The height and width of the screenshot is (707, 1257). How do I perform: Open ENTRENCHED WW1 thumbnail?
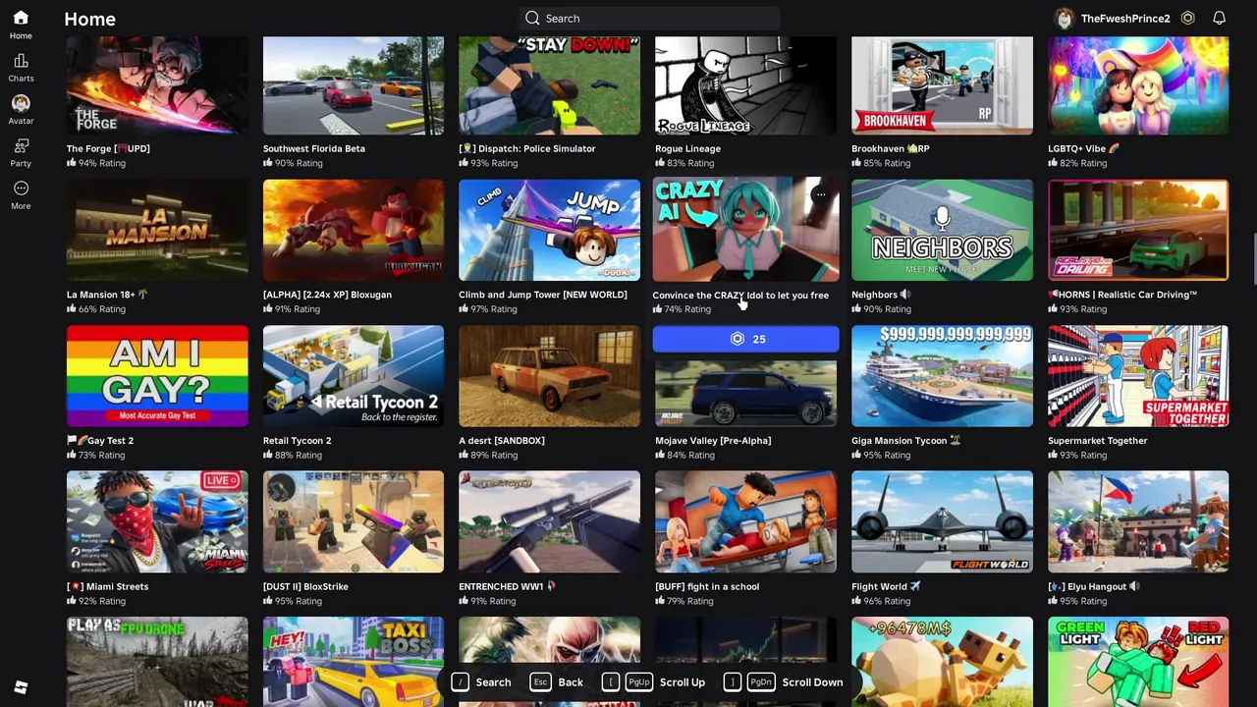[x=549, y=521]
